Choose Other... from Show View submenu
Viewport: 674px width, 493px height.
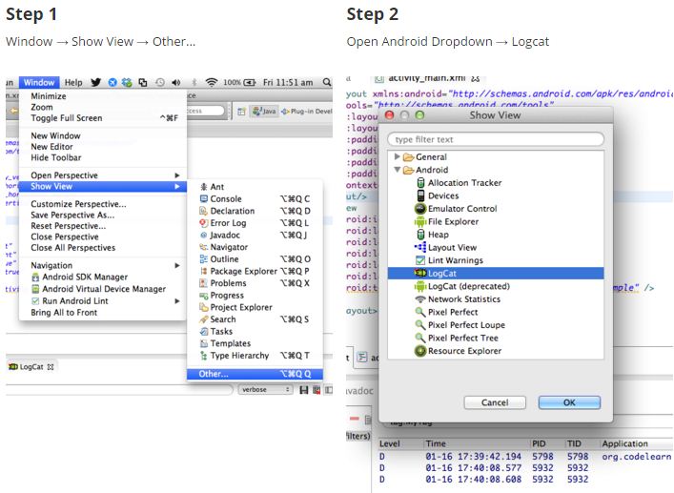[214, 374]
